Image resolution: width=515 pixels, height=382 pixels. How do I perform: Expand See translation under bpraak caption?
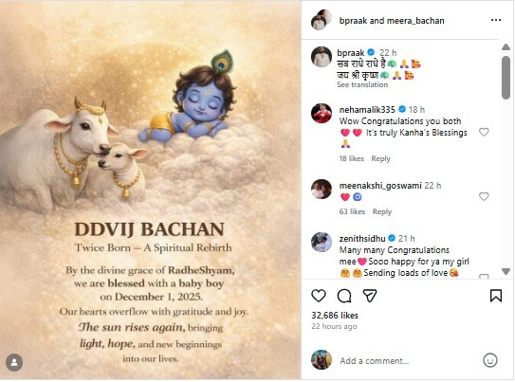pos(362,84)
